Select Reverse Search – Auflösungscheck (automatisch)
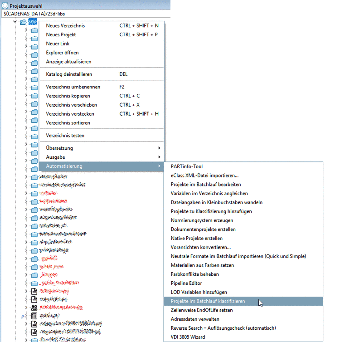Viewport: 340px width, 342px height. pyautogui.click(x=243, y=328)
